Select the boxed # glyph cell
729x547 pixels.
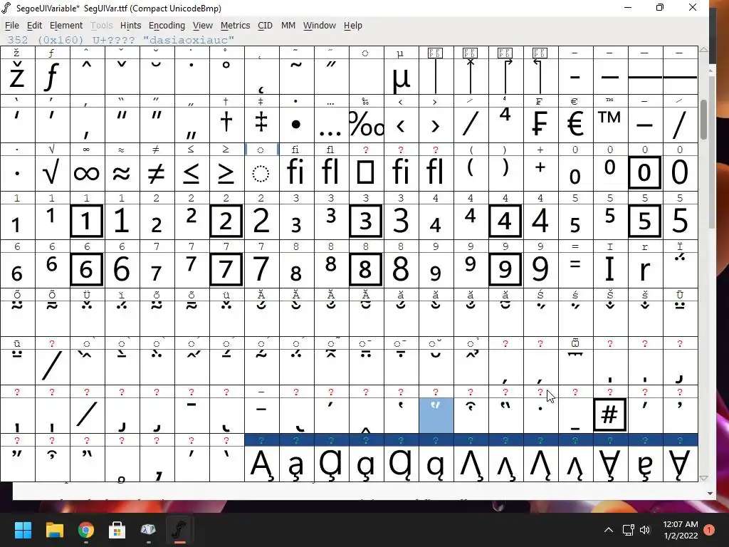tap(610, 415)
